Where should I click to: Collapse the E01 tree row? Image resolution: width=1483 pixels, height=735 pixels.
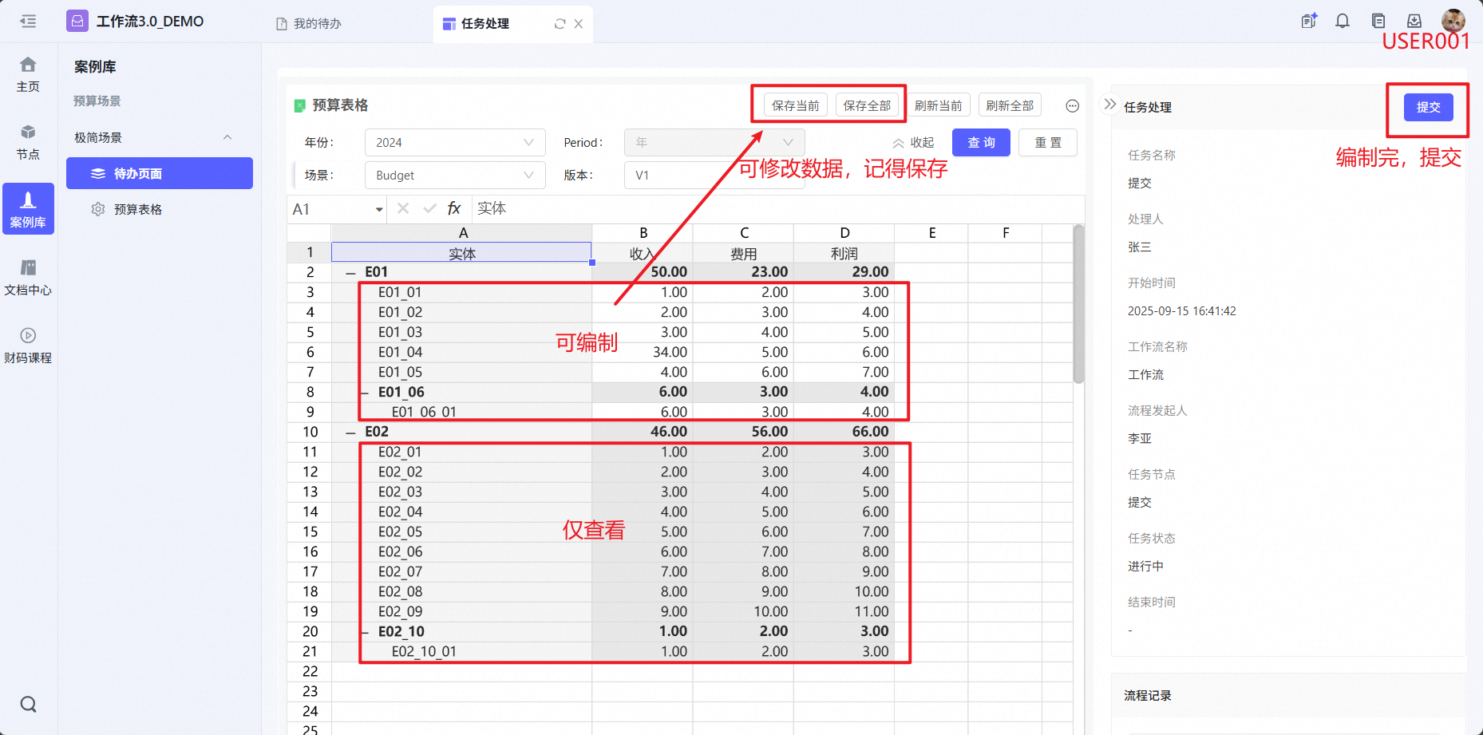pos(350,273)
